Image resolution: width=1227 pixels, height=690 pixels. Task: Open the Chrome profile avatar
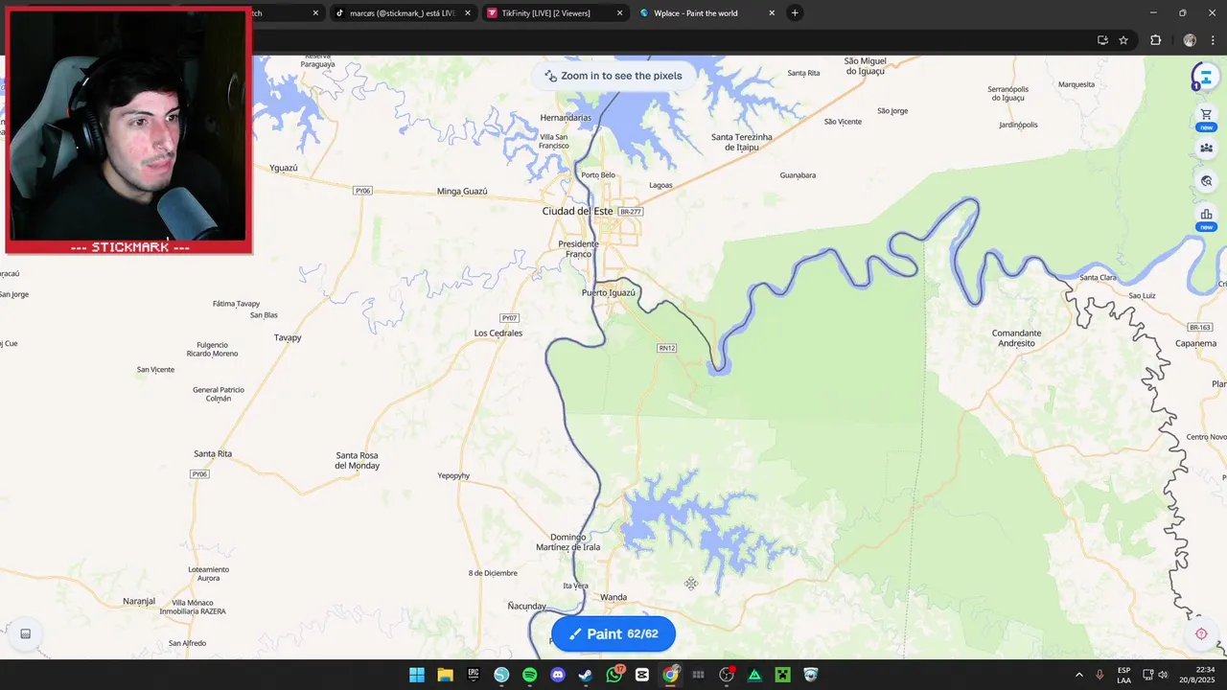tap(1190, 40)
